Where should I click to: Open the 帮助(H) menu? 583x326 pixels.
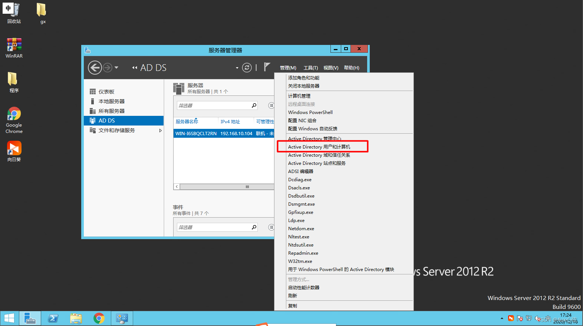click(x=352, y=68)
